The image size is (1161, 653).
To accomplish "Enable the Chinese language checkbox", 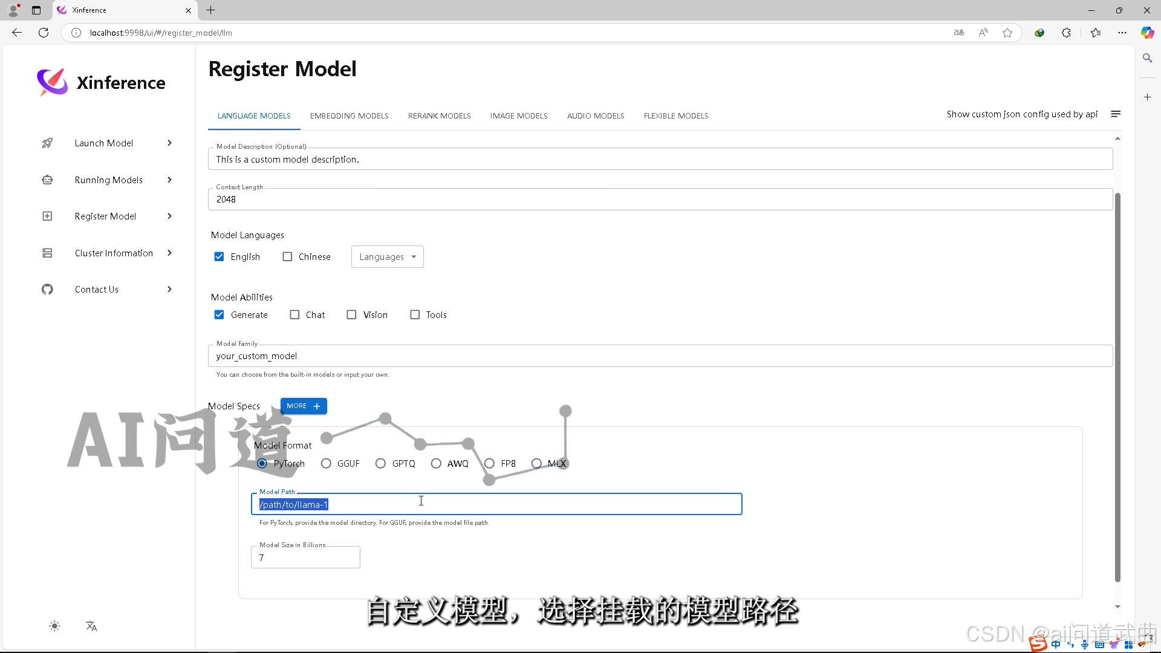I will (x=287, y=257).
